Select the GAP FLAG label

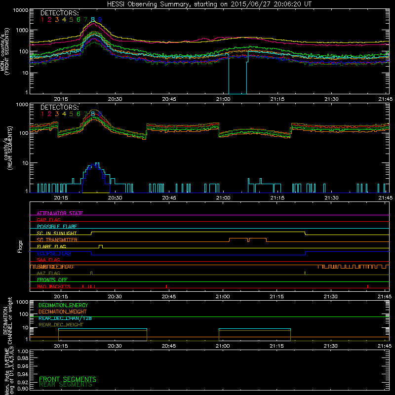[x=48, y=220]
